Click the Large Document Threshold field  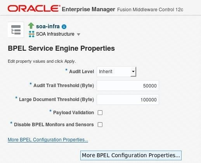pyautogui.click(x=128, y=100)
